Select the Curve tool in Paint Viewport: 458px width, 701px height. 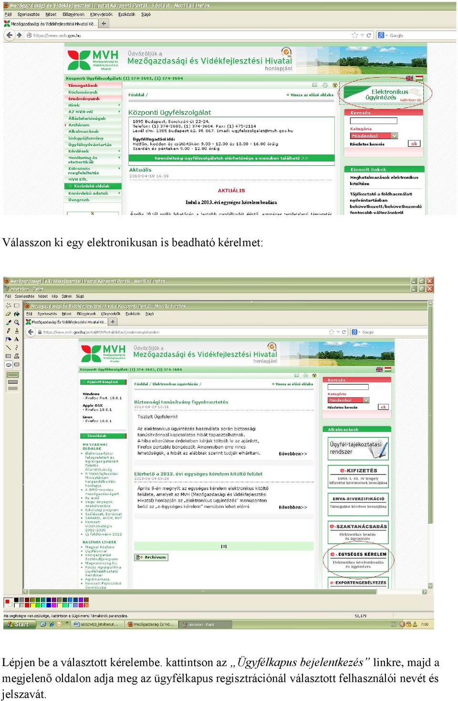tap(16, 347)
